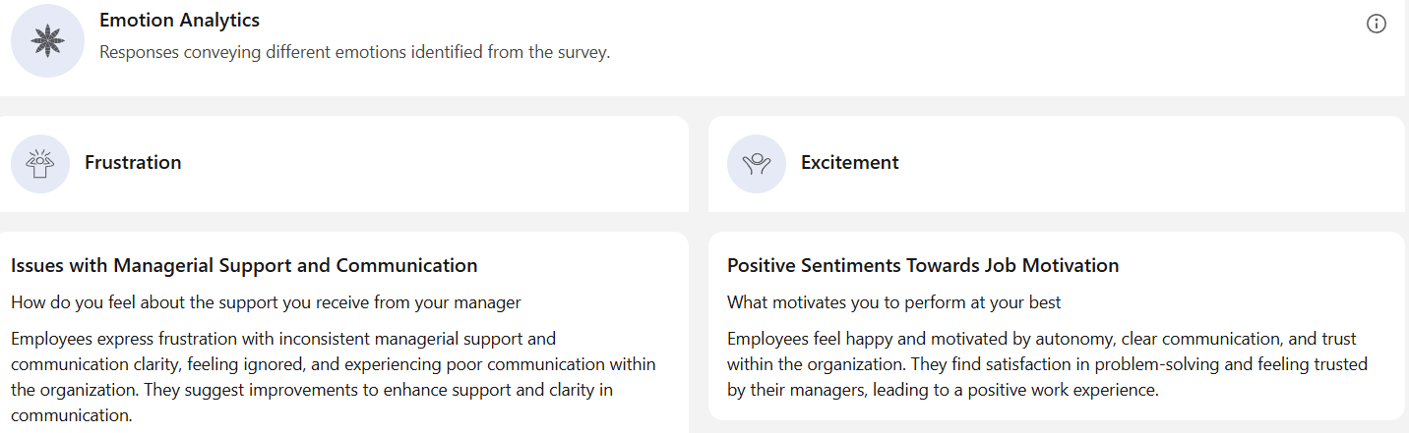The width and height of the screenshot is (1409, 433).
Task: Click the manager support survey question text
Action: (266, 302)
